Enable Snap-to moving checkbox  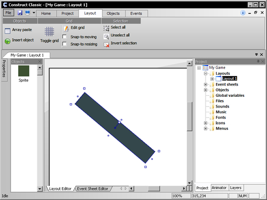pos(65,36)
